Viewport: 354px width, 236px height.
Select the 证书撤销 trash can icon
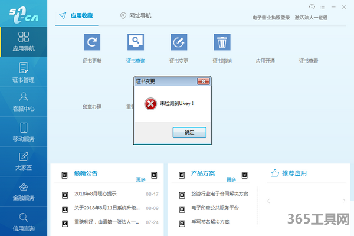click(x=222, y=42)
